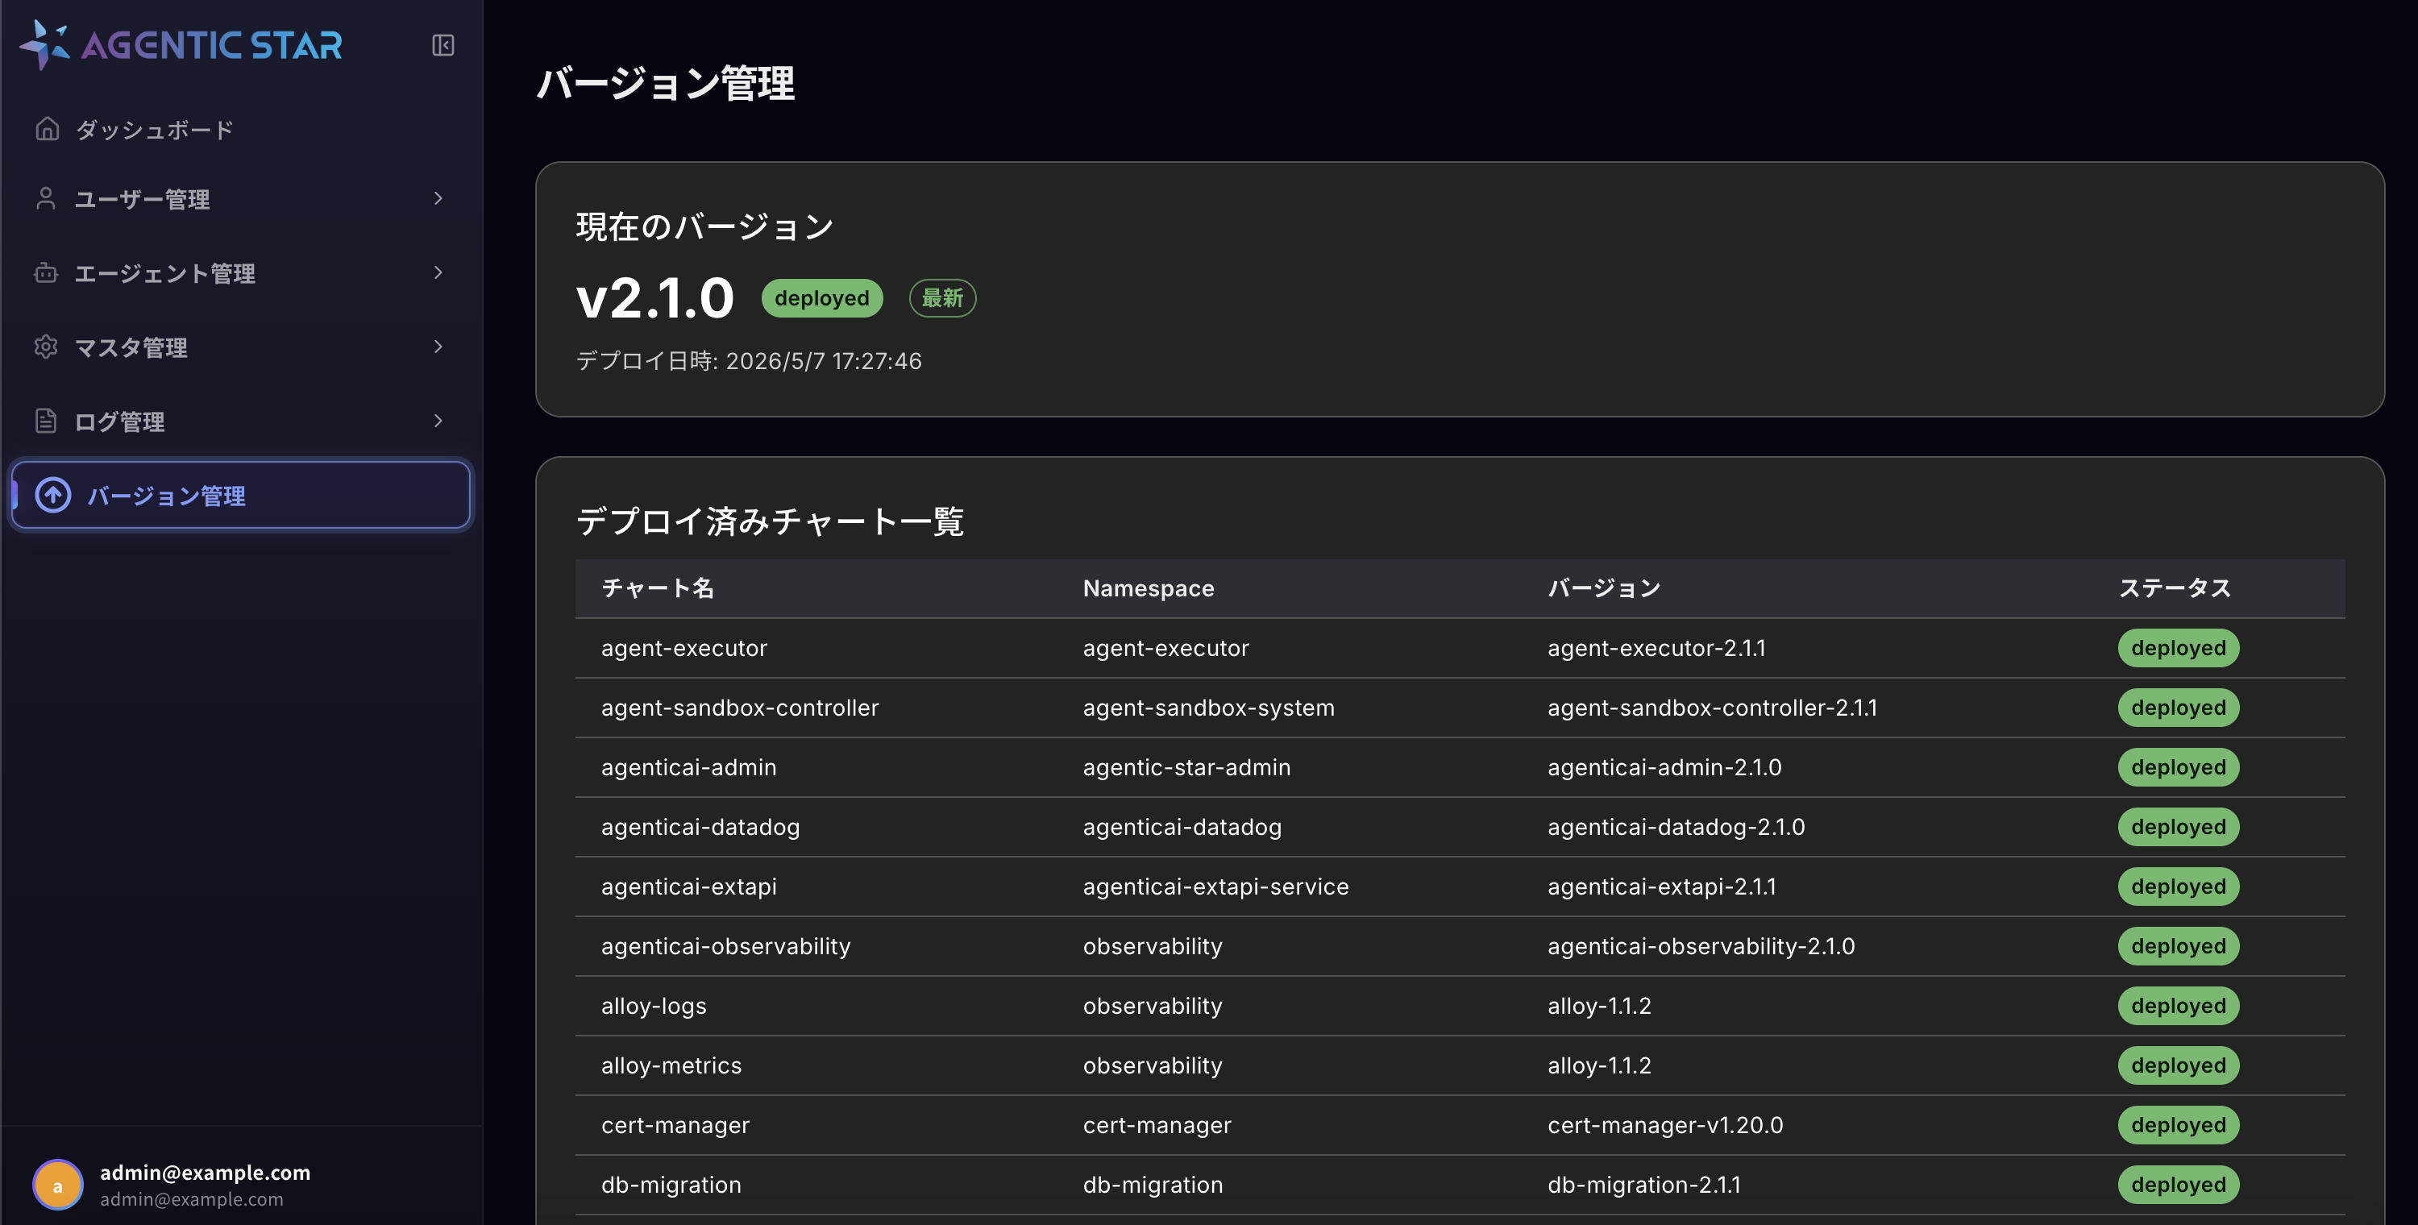
Task: Click the agent-executor-2.1.1 version cell
Action: (1656, 648)
